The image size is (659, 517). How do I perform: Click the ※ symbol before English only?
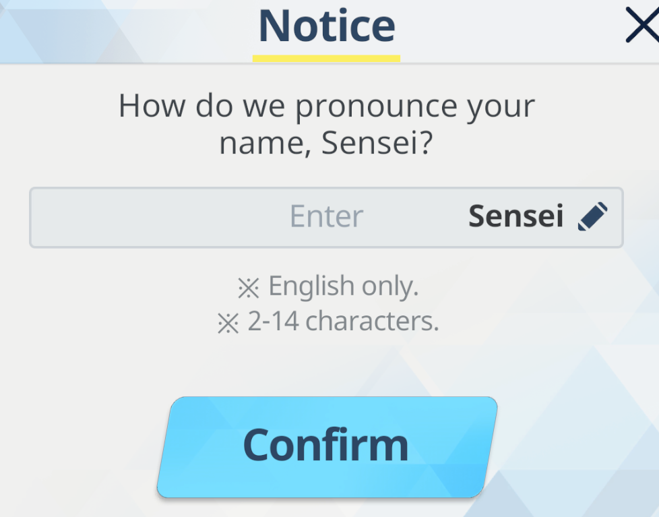click(249, 288)
